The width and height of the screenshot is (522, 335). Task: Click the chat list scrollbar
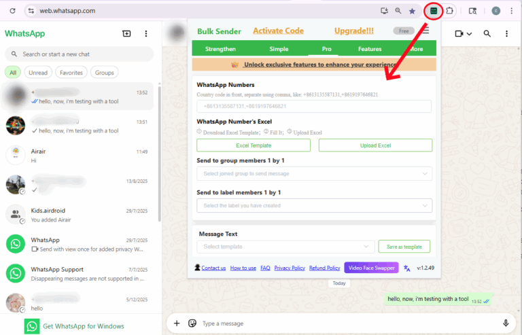click(x=160, y=154)
